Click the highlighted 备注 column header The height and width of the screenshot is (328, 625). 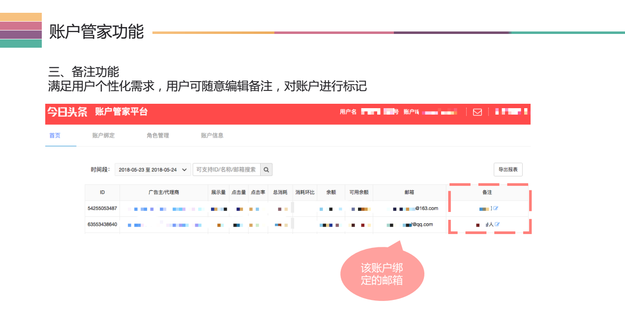(487, 192)
